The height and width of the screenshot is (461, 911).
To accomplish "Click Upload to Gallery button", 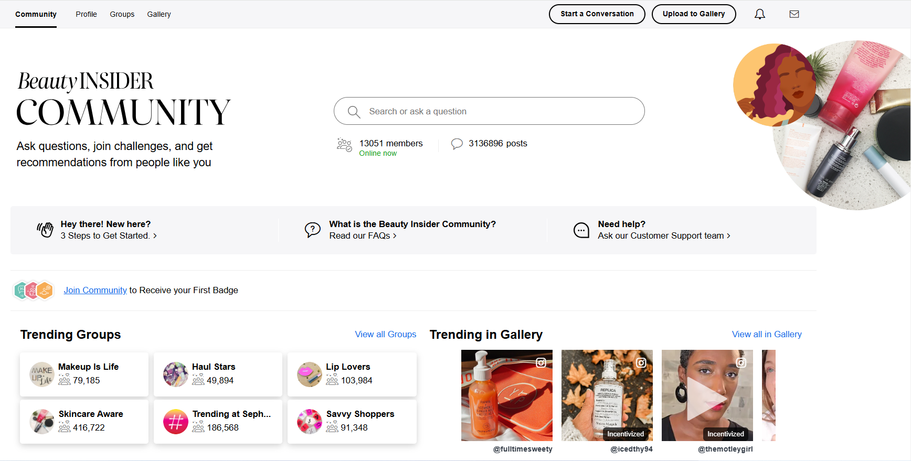I will (694, 14).
